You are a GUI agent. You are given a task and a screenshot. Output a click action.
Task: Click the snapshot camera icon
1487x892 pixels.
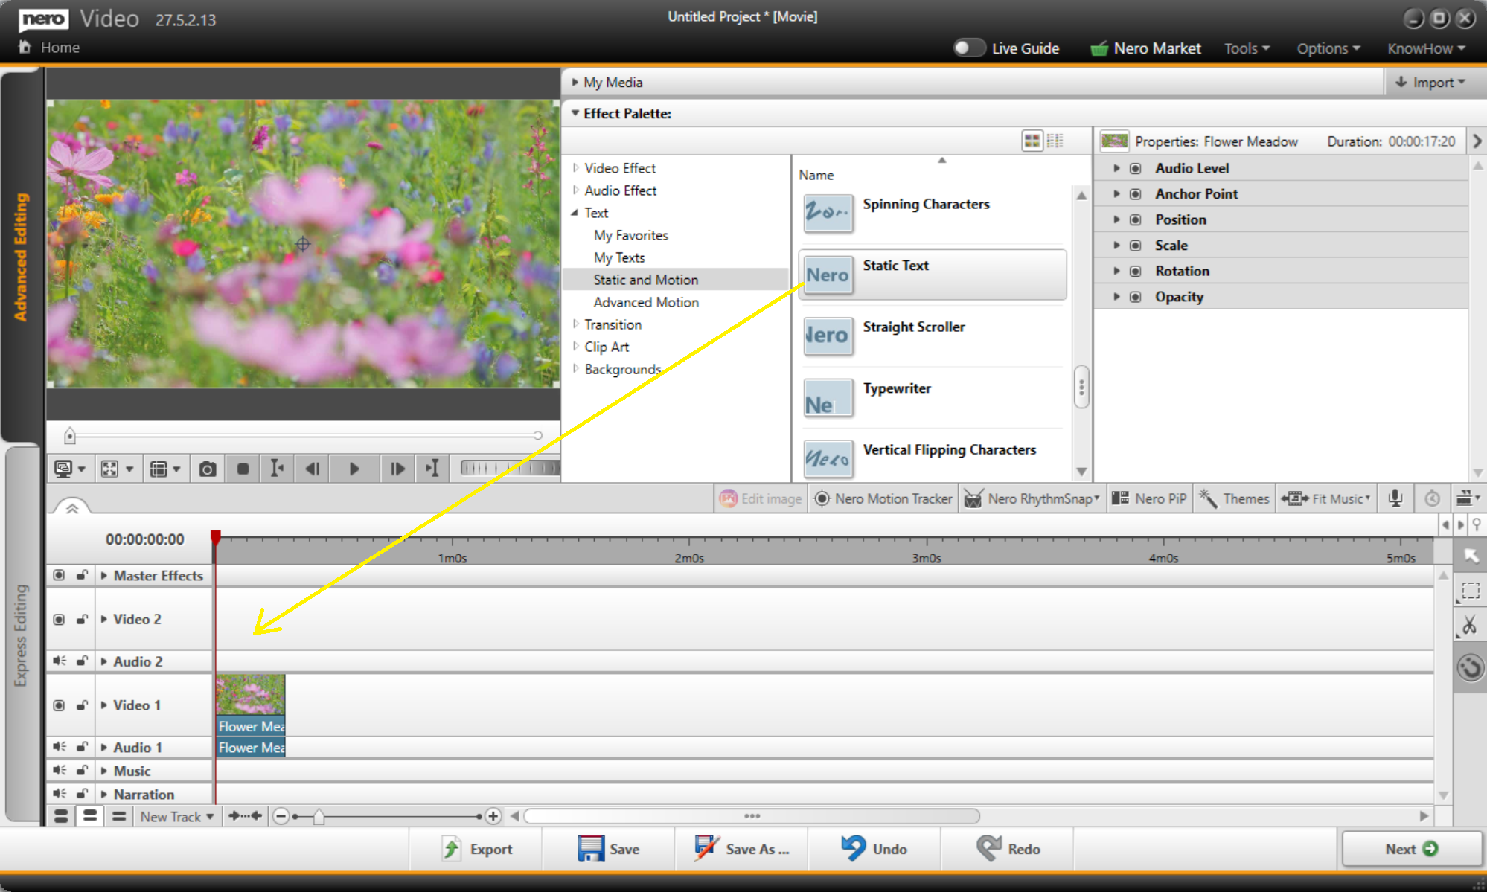coord(207,469)
